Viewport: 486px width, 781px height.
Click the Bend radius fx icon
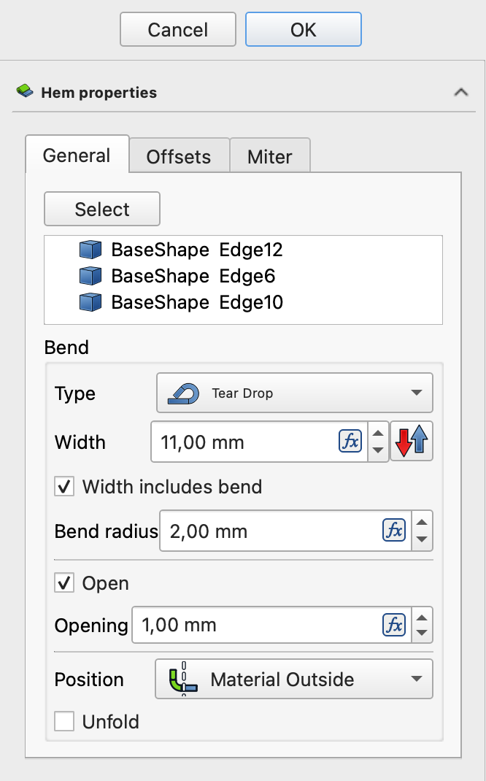(394, 531)
